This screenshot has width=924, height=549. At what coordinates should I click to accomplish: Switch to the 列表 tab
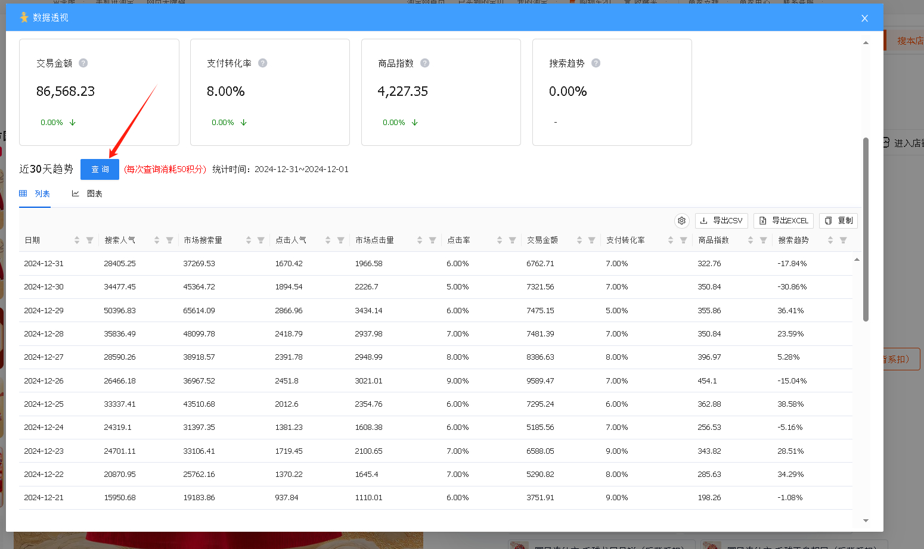[35, 194]
